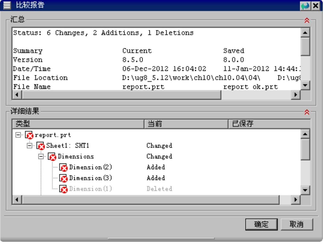Image resolution: width=323 pixels, height=246 pixels.
Task: Click the reset arrow icon in title bar
Action: tap(305, 6)
